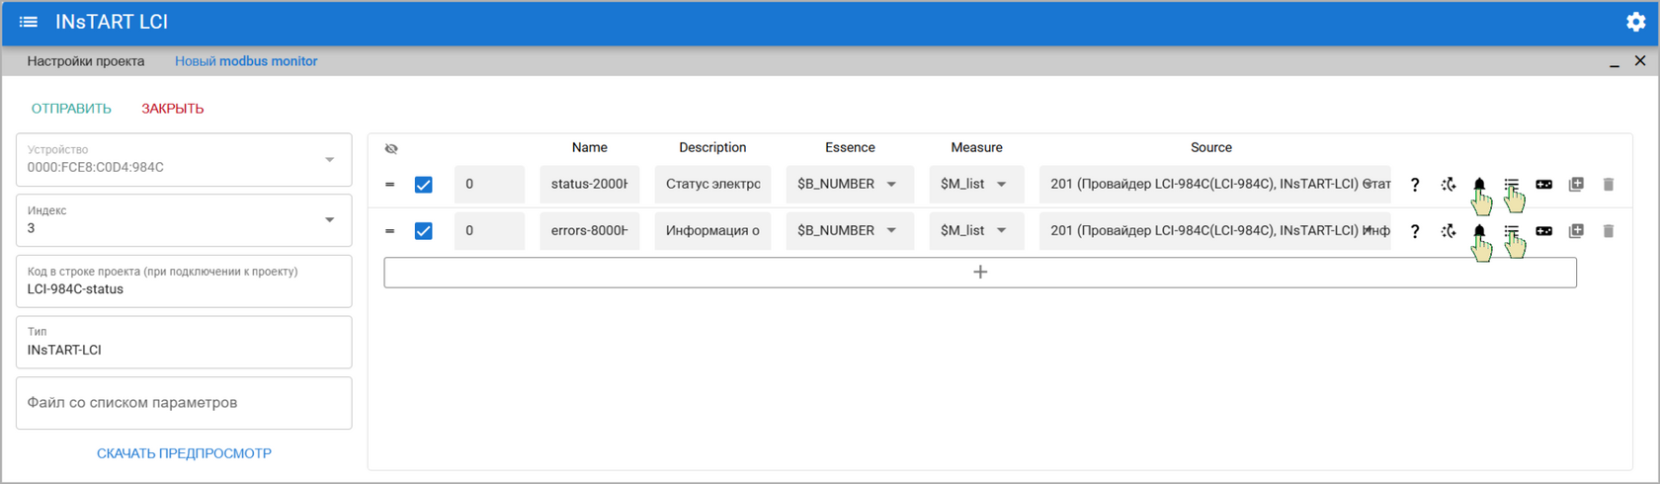The width and height of the screenshot is (1660, 484).
Task: Open the list icon in the status-2000H row
Action: pyautogui.click(x=1512, y=184)
